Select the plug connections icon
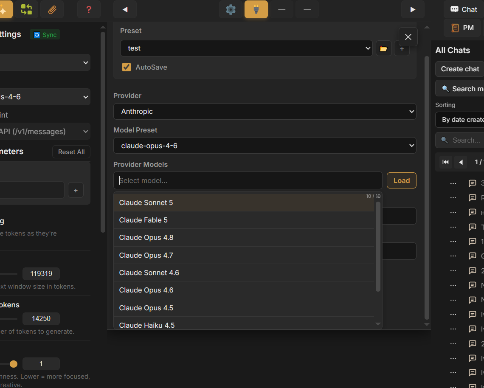The image size is (484, 388). [256, 10]
